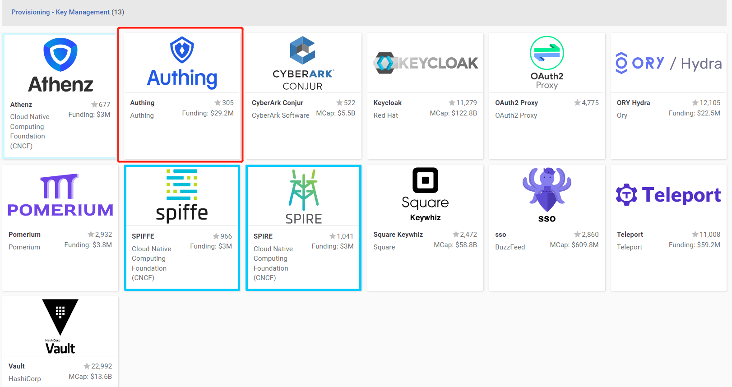The width and height of the screenshot is (732, 387).
Task: Click the sso octopus logo
Action: click(x=547, y=195)
